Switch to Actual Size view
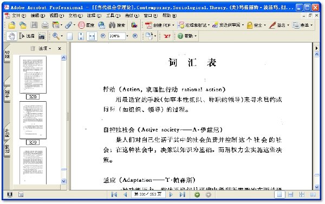The height and width of the screenshot is (204, 325). pos(70,36)
